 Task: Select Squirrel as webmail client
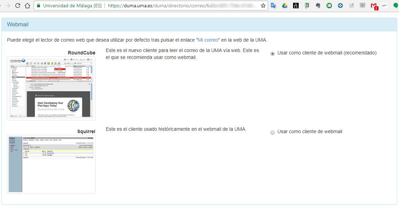[x=273, y=132]
